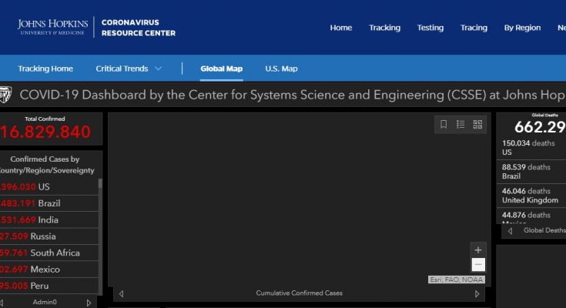566x308 pixels.
Task: Select Brazil in confirmed cases list
Action: 49,203
